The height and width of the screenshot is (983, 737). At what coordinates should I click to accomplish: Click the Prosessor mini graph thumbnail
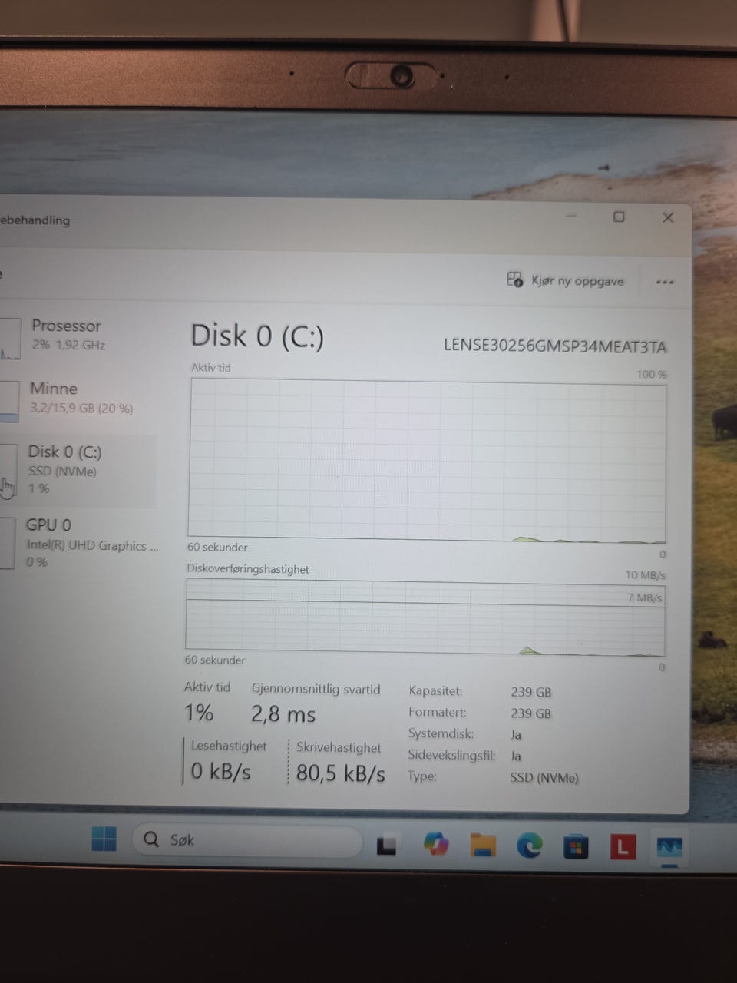click(x=9, y=338)
